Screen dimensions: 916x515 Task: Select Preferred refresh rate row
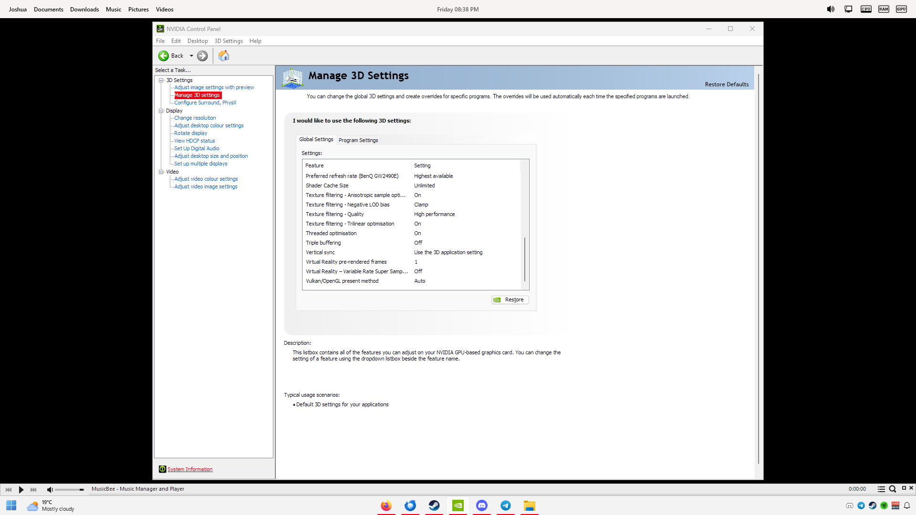point(412,176)
